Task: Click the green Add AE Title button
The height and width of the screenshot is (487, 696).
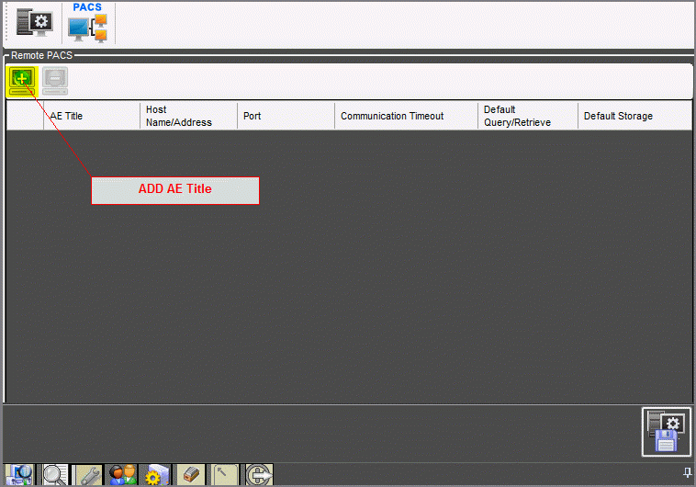Action: tap(21, 81)
